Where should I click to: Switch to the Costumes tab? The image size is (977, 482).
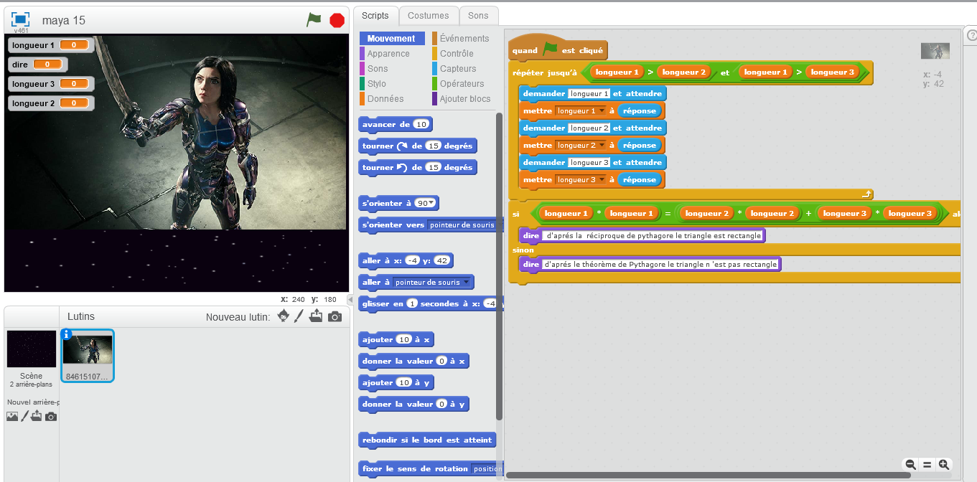(428, 15)
